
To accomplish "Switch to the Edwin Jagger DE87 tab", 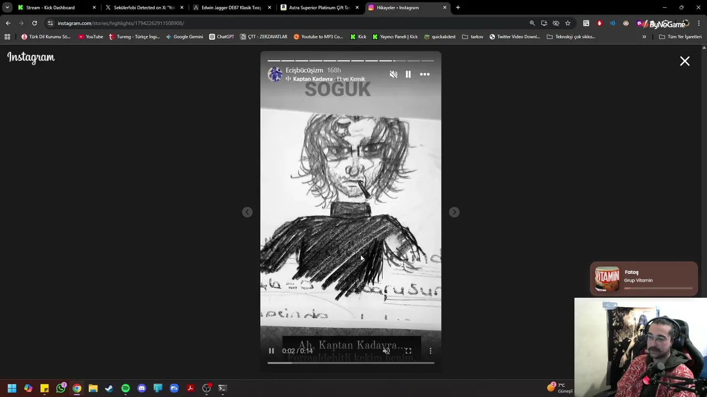I will pos(231,8).
